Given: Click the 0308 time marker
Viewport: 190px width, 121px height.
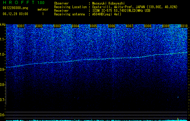Looking at the screenshot, I should (148, 26).
